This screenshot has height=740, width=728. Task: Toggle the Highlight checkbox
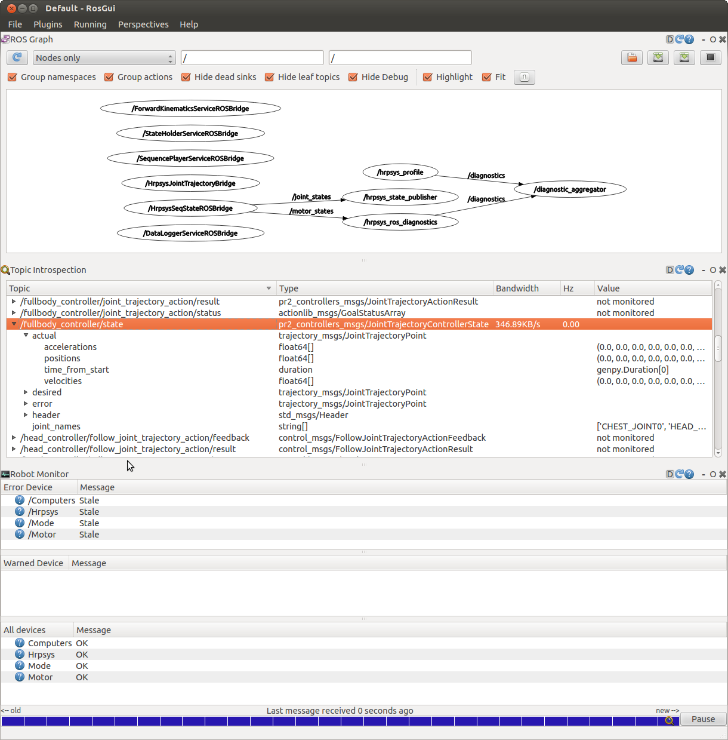pos(428,77)
